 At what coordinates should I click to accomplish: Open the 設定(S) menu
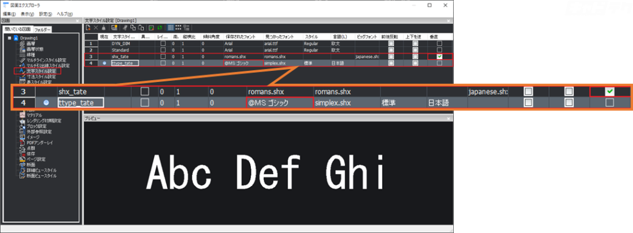coord(46,14)
